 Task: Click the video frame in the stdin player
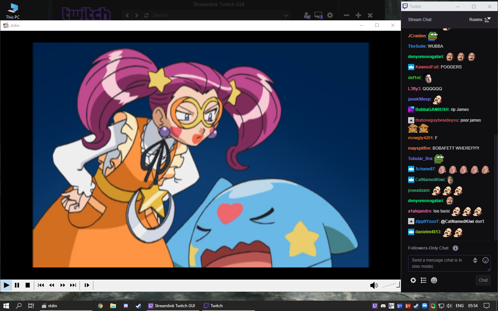(201, 155)
